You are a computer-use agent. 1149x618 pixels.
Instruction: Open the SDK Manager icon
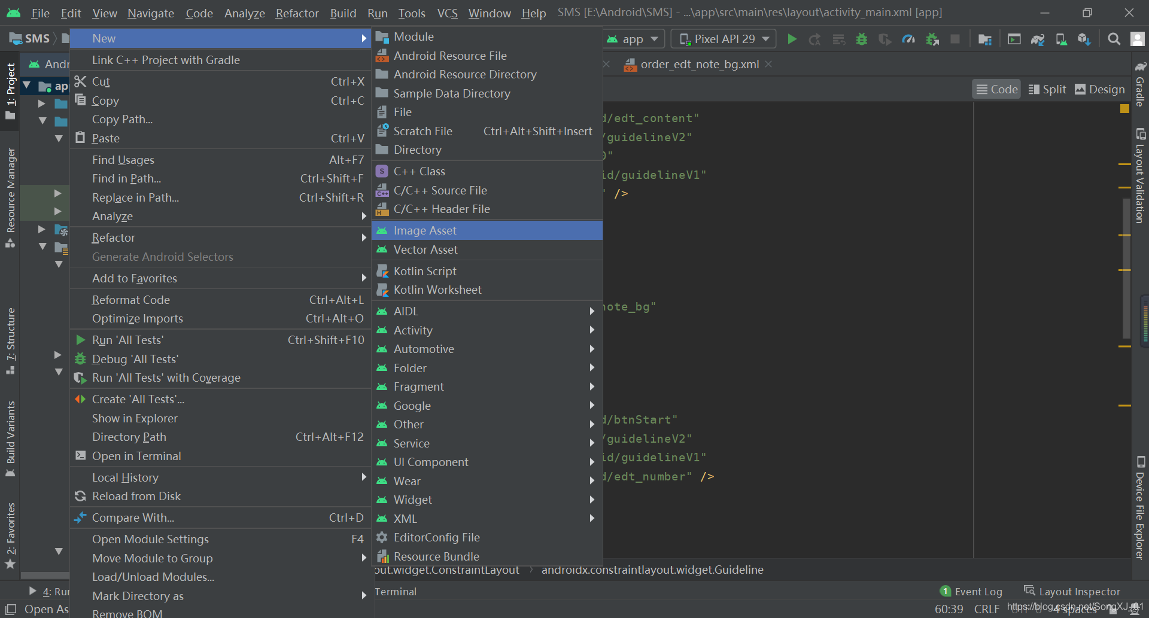[1084, 39]
